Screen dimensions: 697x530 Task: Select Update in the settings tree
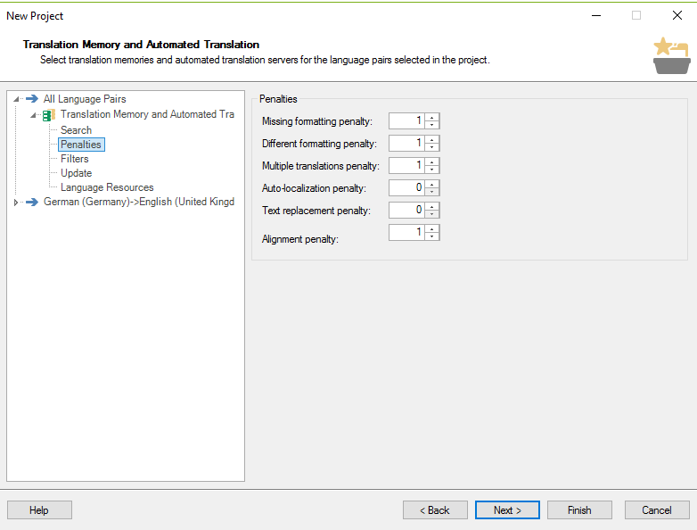tap(76, 173)
